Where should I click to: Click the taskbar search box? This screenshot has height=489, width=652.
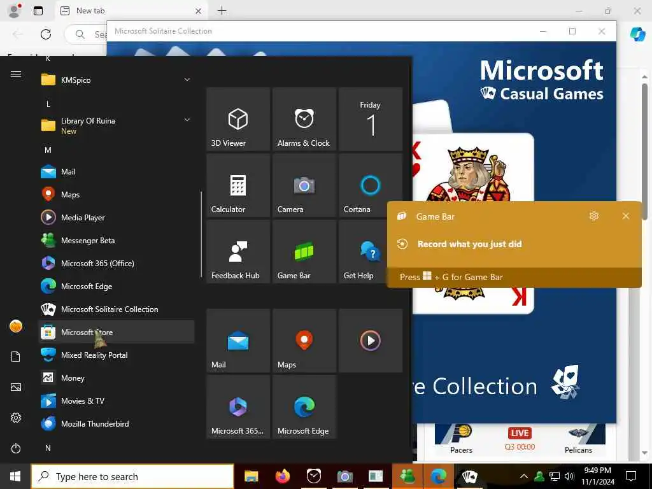(x=132, y=476)
